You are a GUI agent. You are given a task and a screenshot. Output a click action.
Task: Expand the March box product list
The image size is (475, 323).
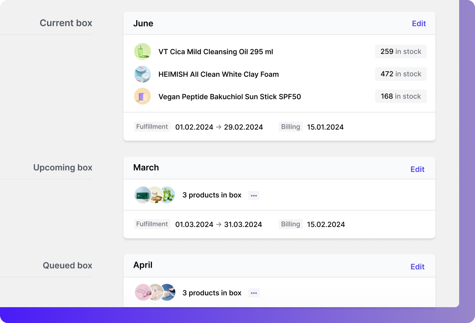254,195
